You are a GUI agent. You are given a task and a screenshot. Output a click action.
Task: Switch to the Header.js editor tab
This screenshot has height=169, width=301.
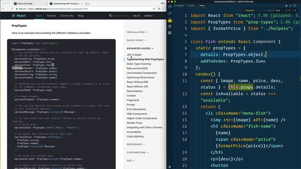click(180, 6)
